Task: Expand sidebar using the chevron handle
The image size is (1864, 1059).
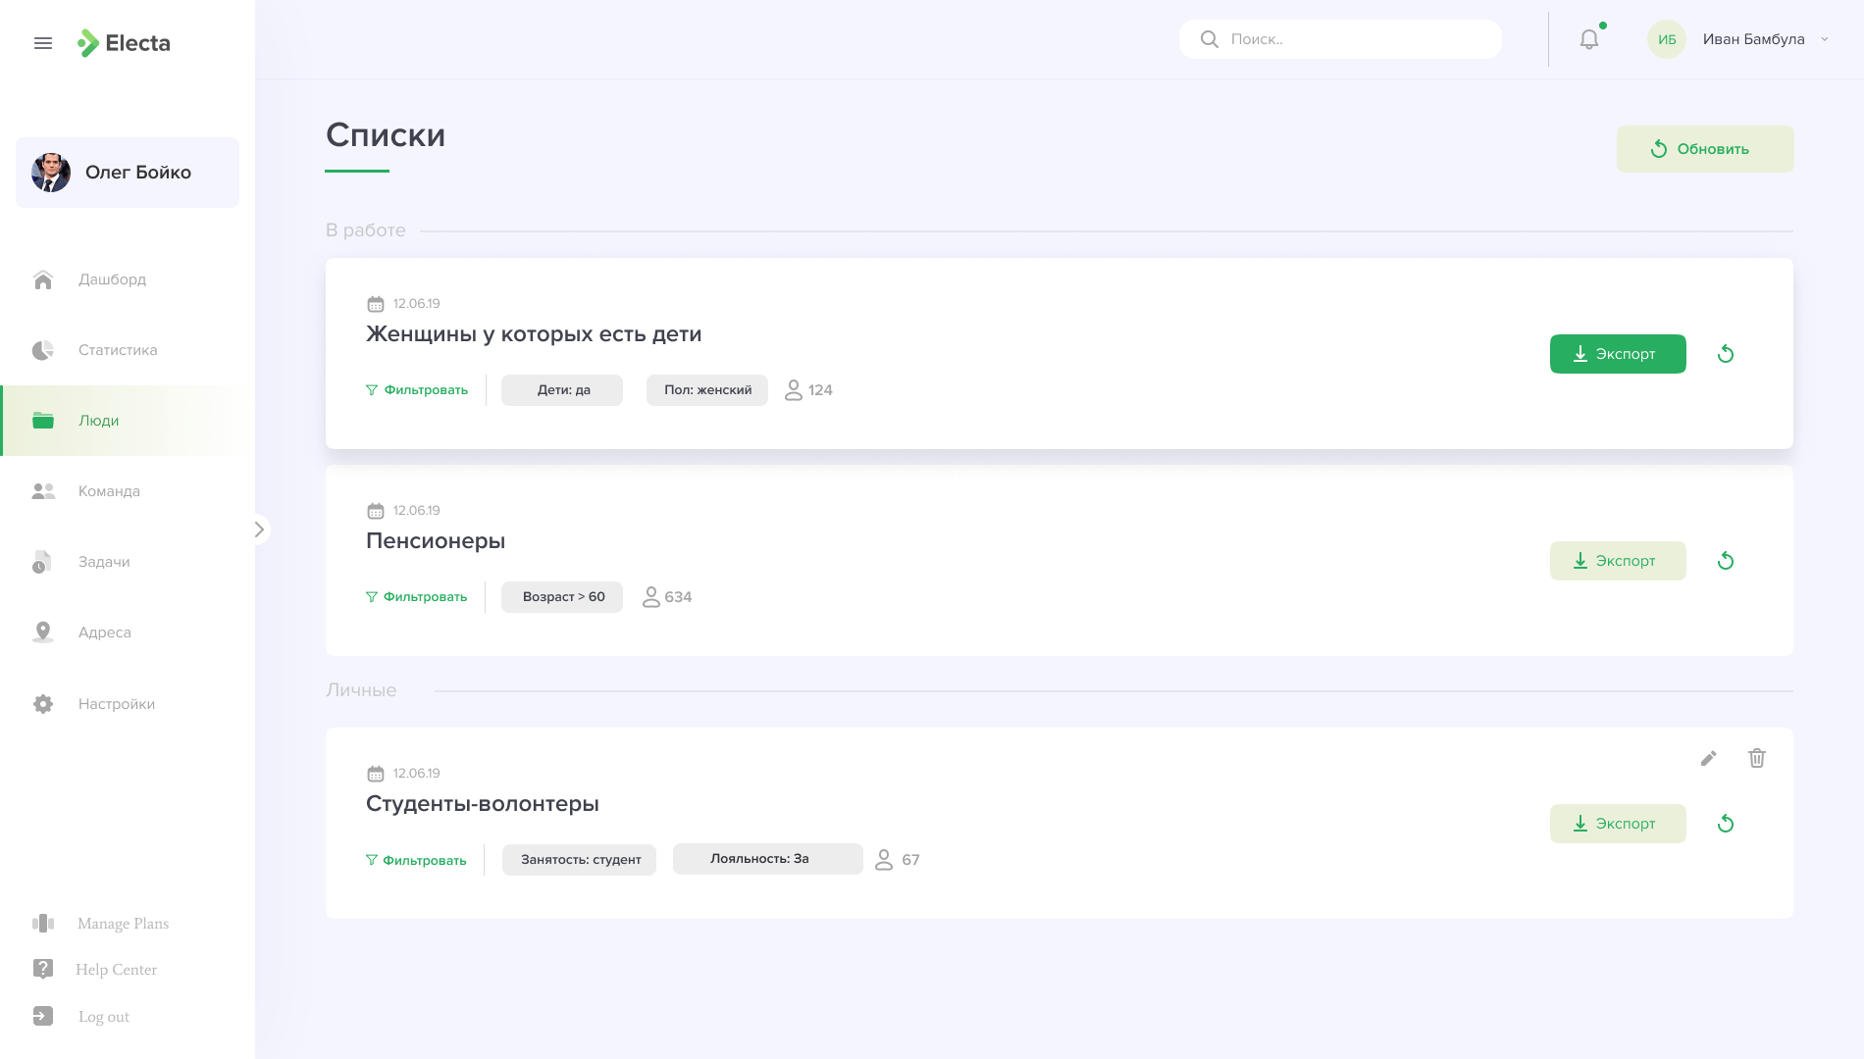Action: pos(259,529)
